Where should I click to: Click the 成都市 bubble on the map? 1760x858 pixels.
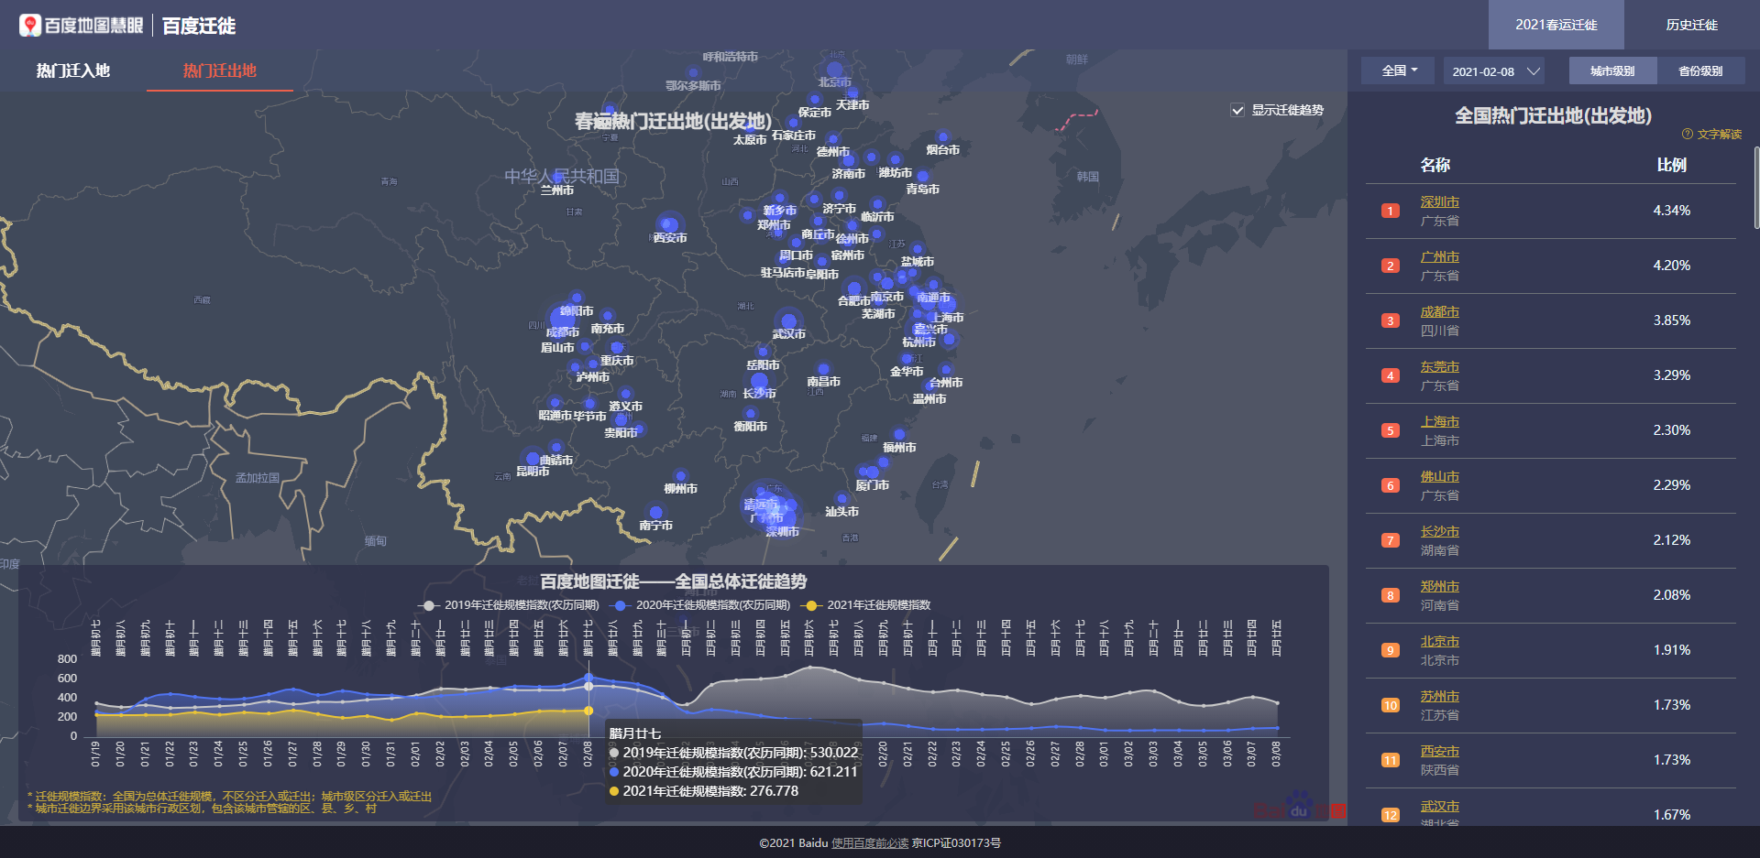pyautogui.click(x=561, y=319)
